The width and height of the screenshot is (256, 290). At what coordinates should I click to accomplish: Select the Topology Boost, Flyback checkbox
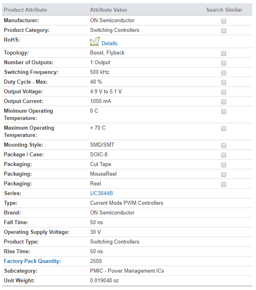pyautogui.click(x=224, y=53)
